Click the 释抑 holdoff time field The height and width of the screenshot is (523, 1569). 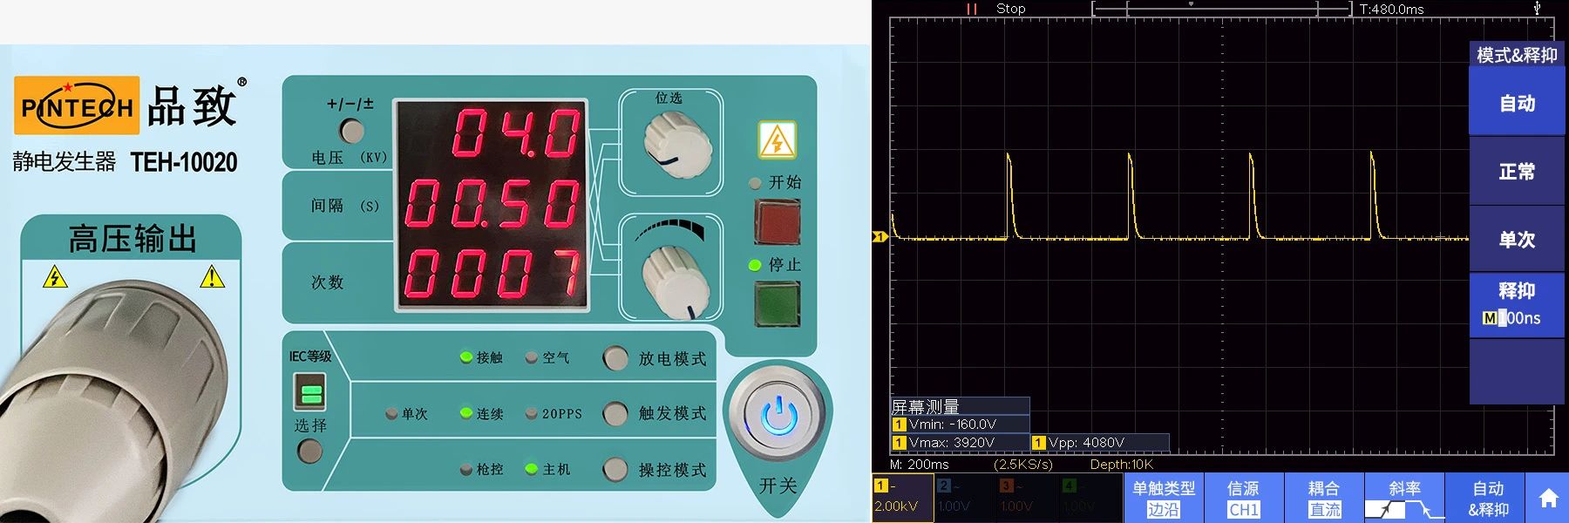click(1516, 304)
